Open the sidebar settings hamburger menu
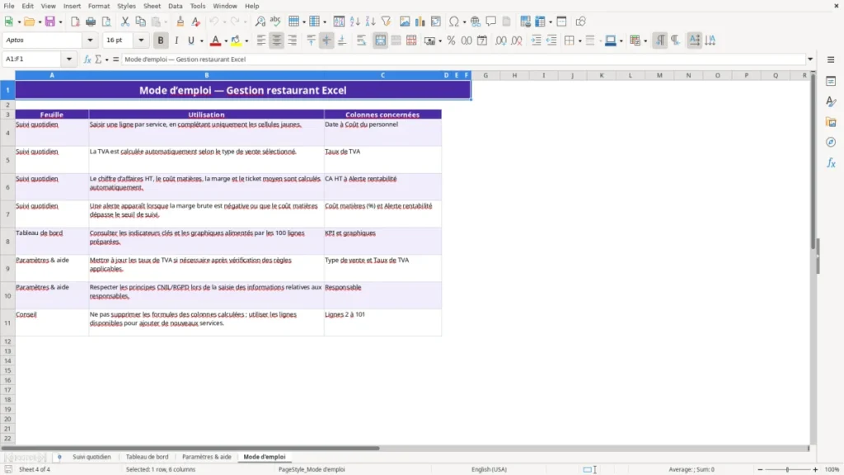 [x=831, y=59]
